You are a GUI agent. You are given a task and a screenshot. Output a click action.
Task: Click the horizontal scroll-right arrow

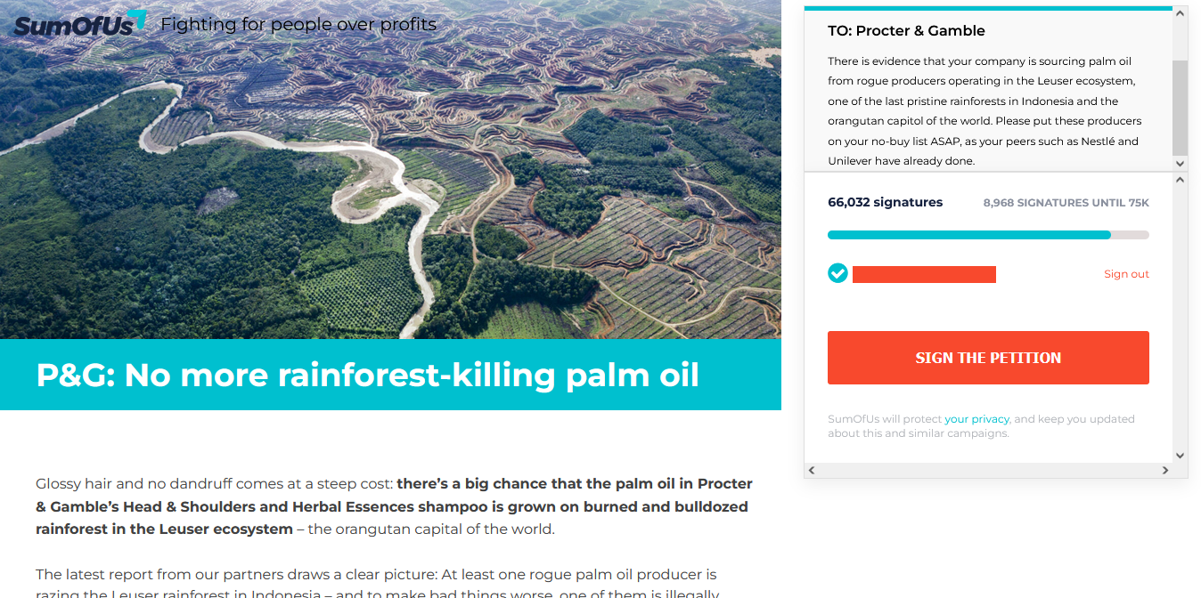pyautogui.click(x=1165, y=470)
